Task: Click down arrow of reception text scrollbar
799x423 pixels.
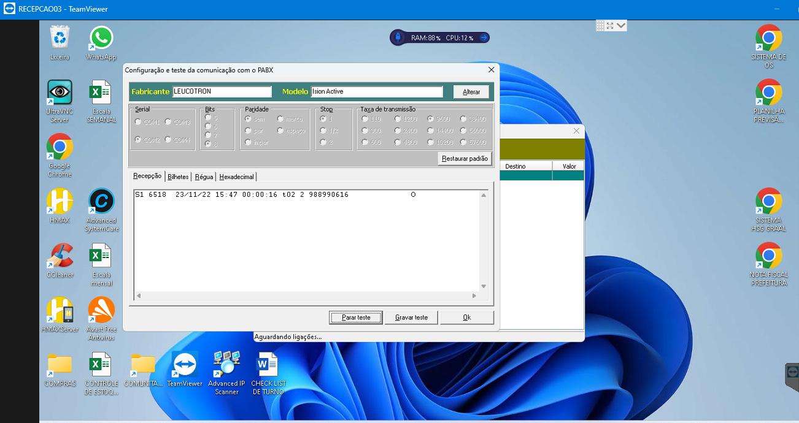Action: 484,286
